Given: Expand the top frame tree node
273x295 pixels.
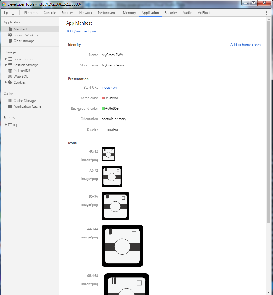Looking at the screenshot, I should pos(6,124).
